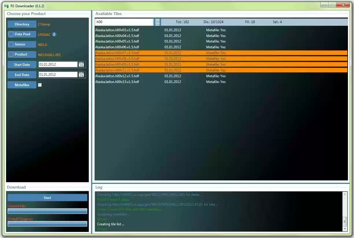Open the Data Pool selector
This screenshot has height=238, width=354.
[x=23, y=34]
